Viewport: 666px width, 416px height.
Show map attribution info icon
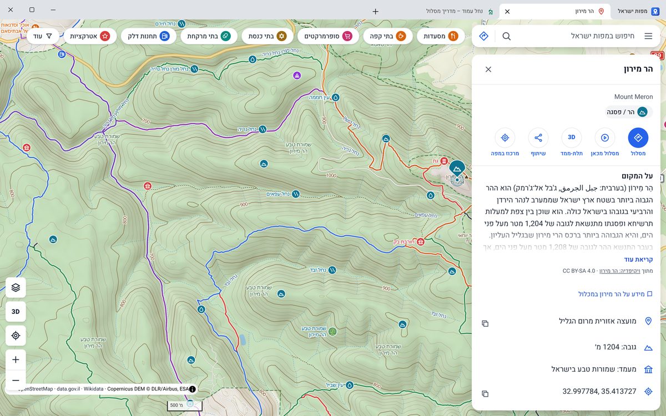pos(192,389)
